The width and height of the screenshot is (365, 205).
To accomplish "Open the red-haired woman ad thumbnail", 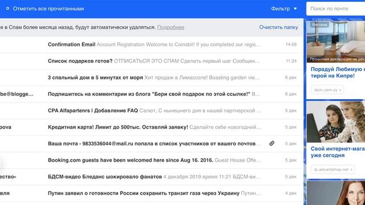I will click(336, 193).
